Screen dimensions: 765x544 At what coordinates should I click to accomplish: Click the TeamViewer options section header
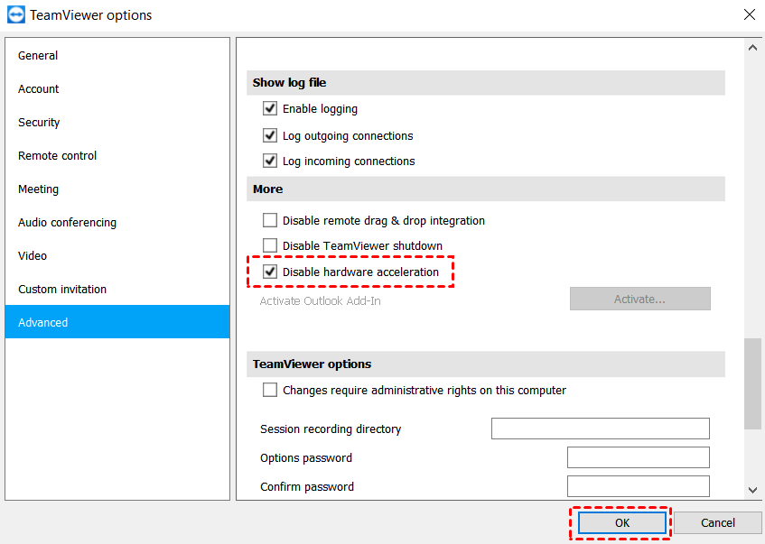pyautogui.click(x=485, y=364)
